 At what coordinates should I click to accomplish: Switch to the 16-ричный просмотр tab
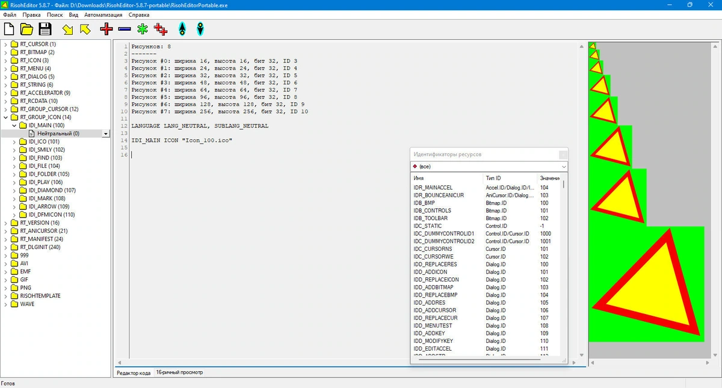click(x=179, y=372)
